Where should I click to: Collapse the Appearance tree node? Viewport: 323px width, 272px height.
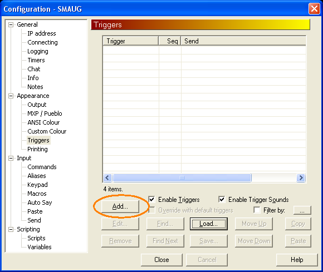(x=11, y=96)
